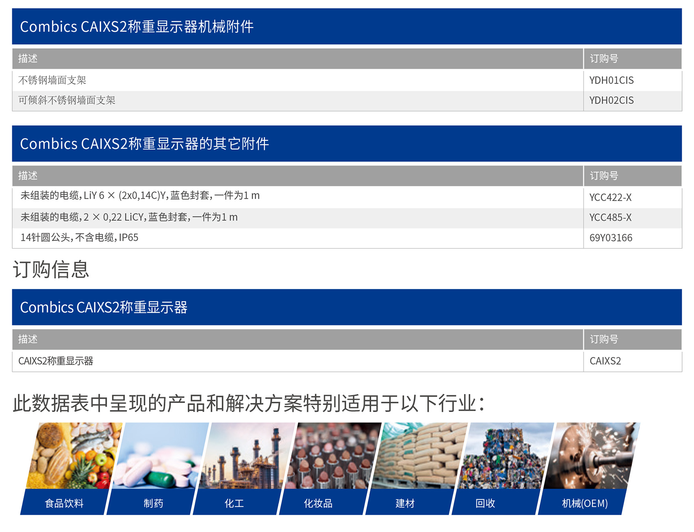Click the chemical plant industry photo
Viewport: 694px width, 532px height.
247,455
